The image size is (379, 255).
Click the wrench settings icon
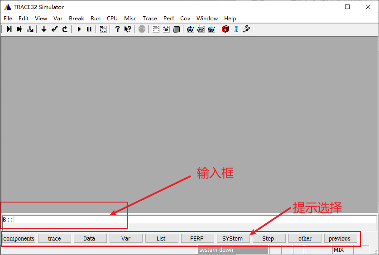(x=246, y=29)
